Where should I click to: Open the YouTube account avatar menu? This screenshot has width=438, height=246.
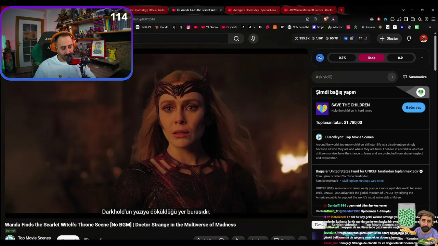(x=424, y=39)
